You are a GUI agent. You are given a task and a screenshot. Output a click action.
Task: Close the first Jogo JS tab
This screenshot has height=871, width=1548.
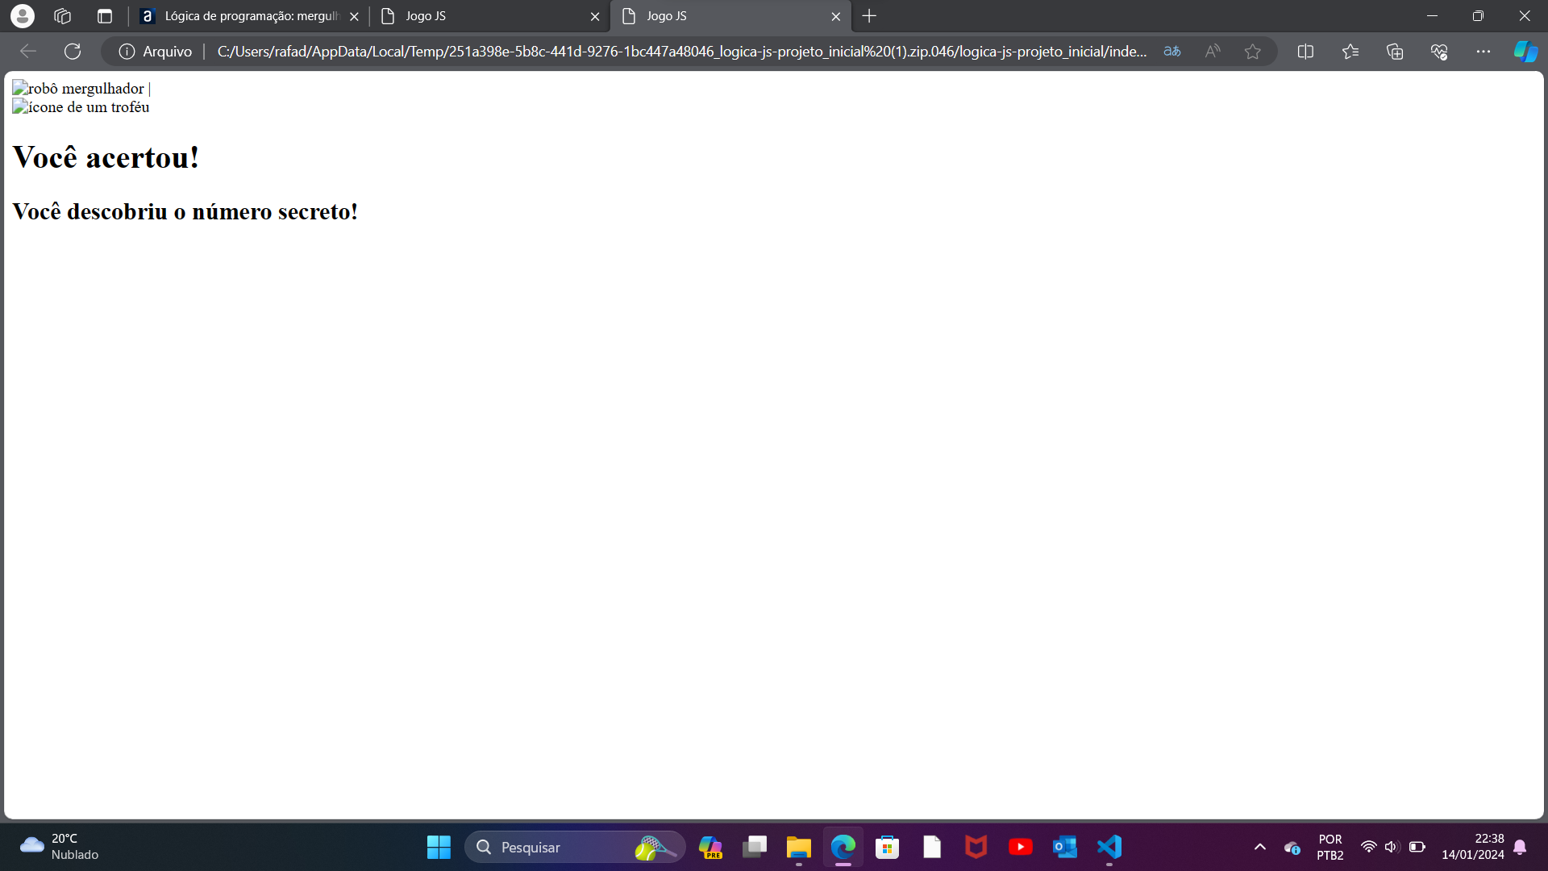coord(595,16)
